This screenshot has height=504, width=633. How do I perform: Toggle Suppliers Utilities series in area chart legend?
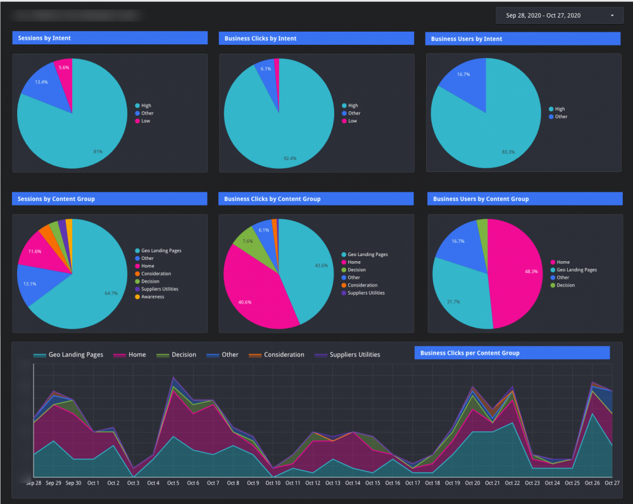coord(347,355)
